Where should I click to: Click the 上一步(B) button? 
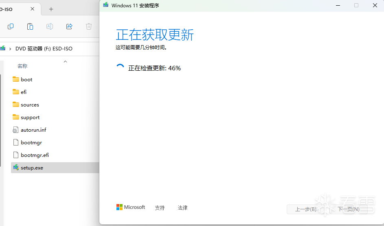[306, 209]
